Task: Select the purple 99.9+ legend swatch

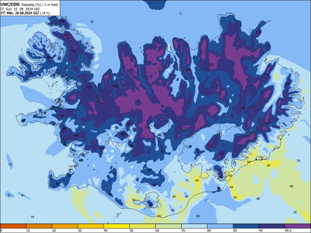Action: [298, 226]
